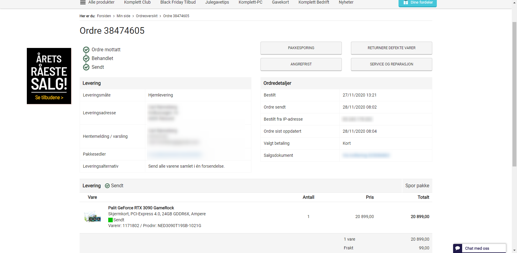The height and width of the screenshot is (253, 517).
Task: Click the Varenr 1171802 product number line
Action: pyautogui.click(x=155, y=226)
